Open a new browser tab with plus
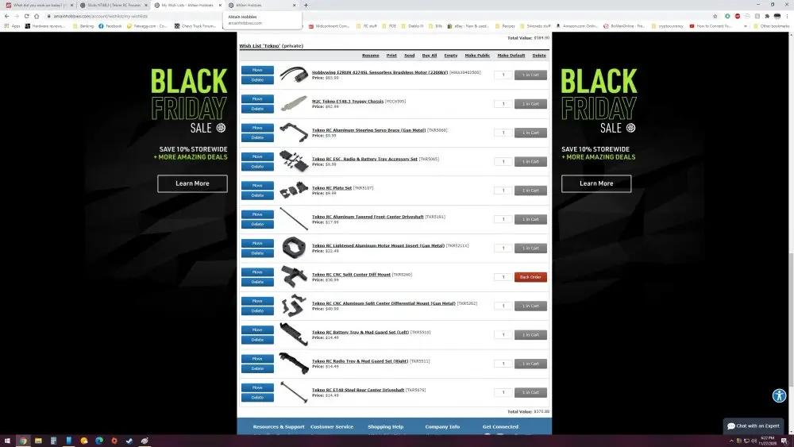This screenshot has width=794, height=447. tap(306, 5)
